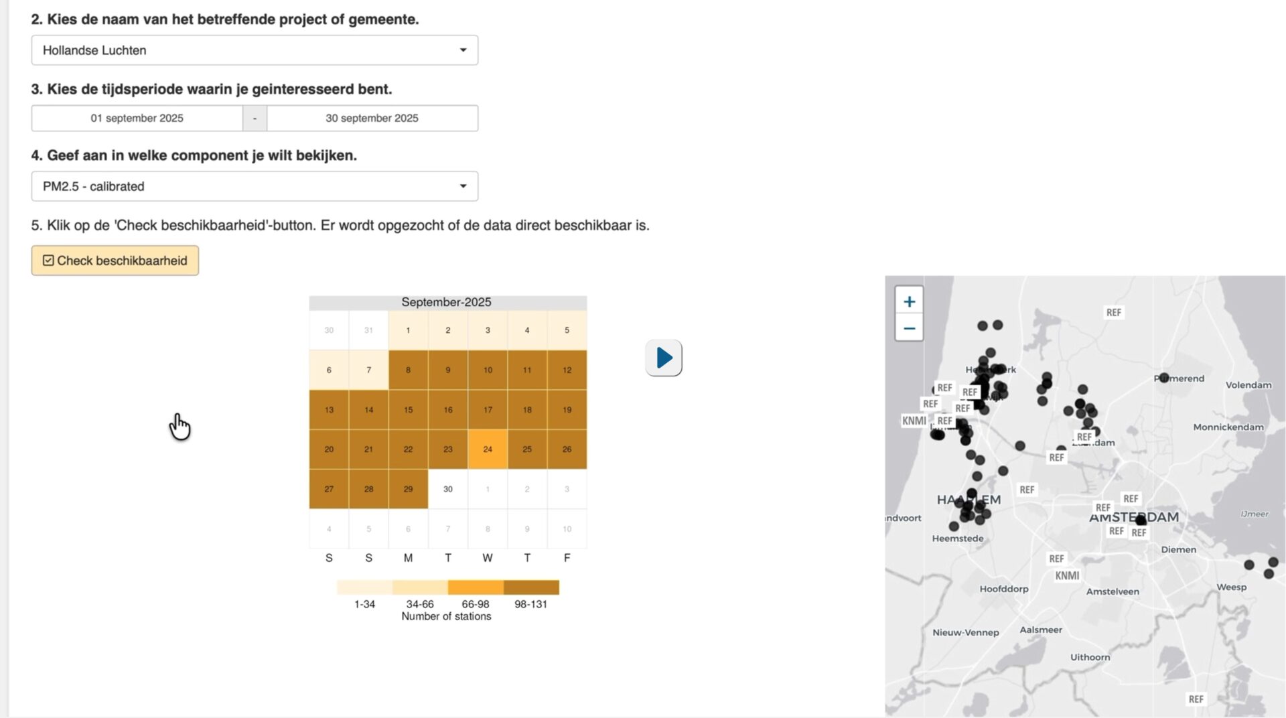Click the 98-131 legend color swatch
This screenshot has height=718, width=1286.
(x=531, y=588)
